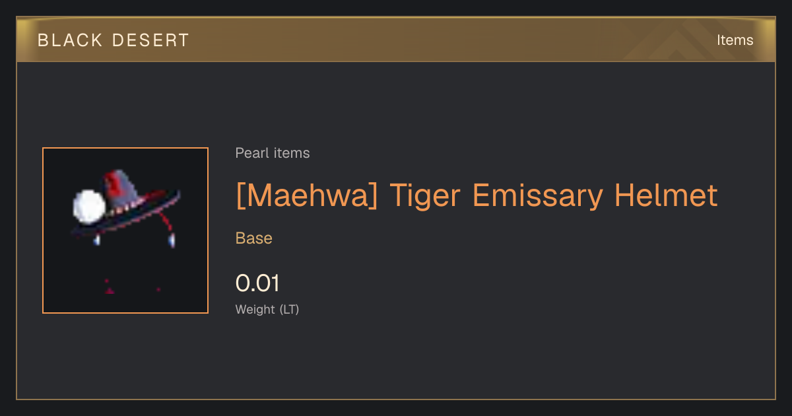
Task: Click the Weight (LT) label
Action: pos(267,309)
